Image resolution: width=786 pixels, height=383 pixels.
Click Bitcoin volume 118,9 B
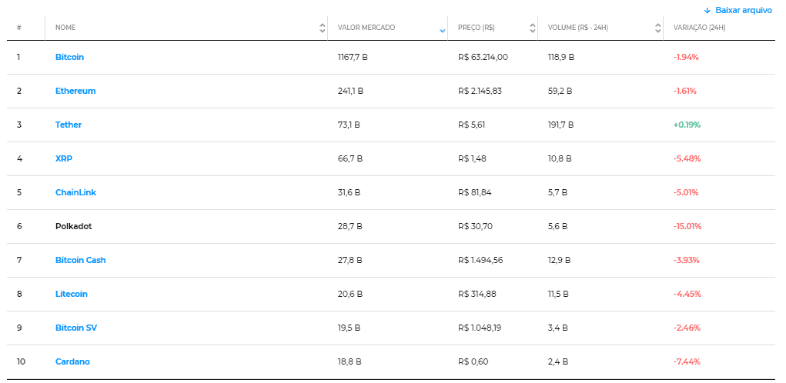pyautogui.click(x=561, y=57)
